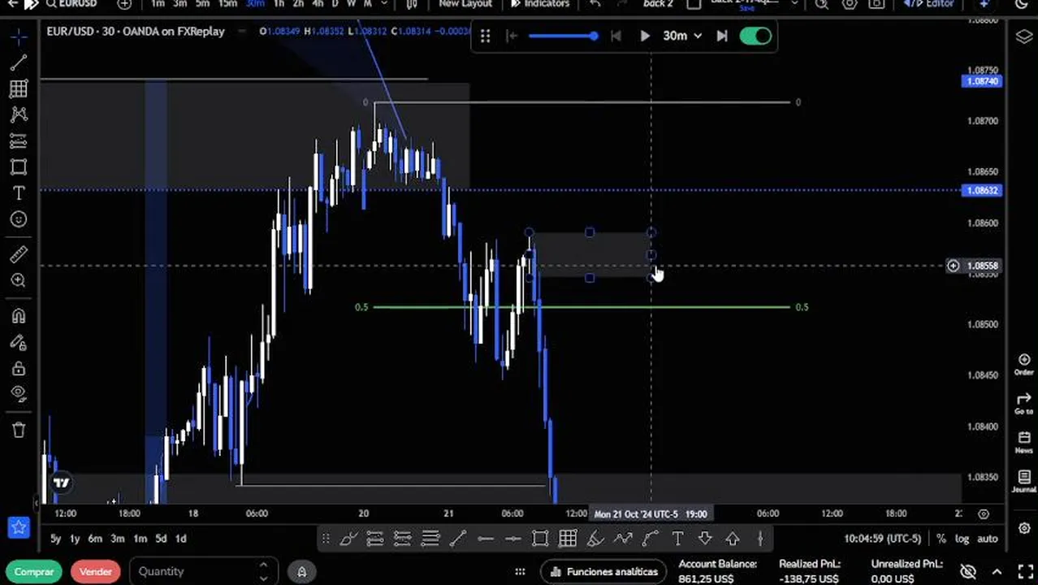Viewport: 1038px width, 585px height.
Task: Open Go to date on right sidebar
Action: tap(1023, 403)
